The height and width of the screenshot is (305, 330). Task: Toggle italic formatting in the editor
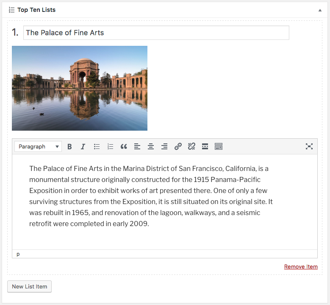[x=83, y=146]
